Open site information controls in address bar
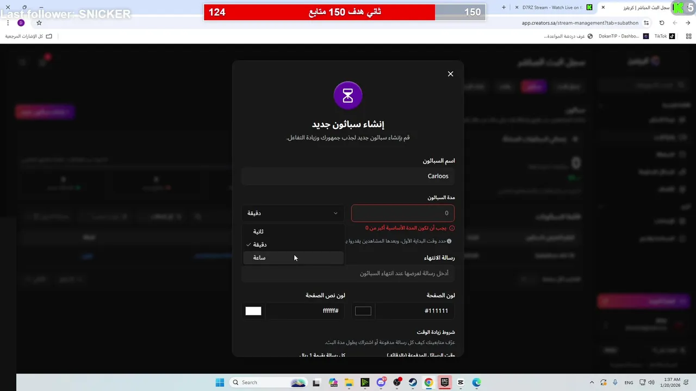The width and height of the screenshot is (696, 391). click(x=646, y=23)
